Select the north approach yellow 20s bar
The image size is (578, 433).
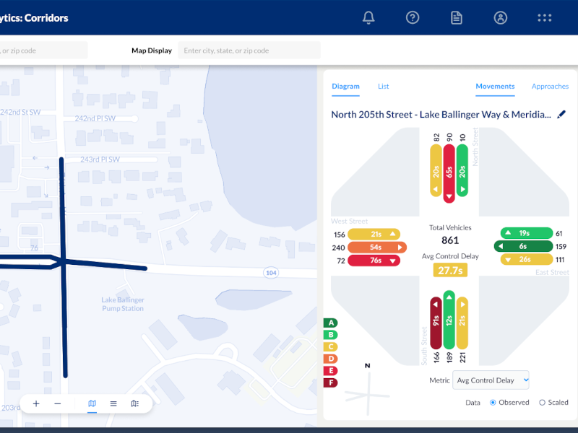point(436,170)
